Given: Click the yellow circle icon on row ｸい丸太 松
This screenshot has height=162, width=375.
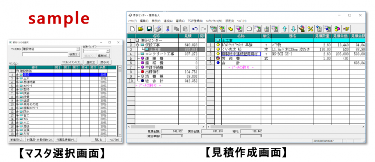Looking at the screenshot, I should pos(218,49).
